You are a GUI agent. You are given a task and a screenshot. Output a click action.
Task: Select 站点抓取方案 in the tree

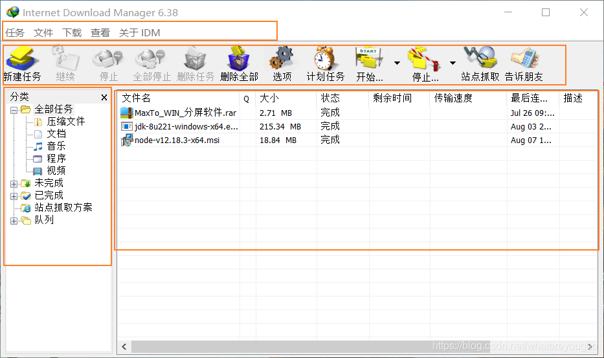coord(63,207)
